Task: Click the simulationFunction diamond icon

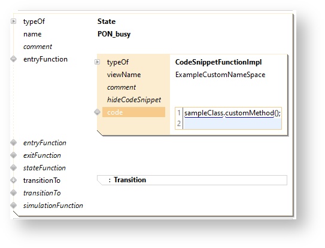Action: tap(14, 206)
